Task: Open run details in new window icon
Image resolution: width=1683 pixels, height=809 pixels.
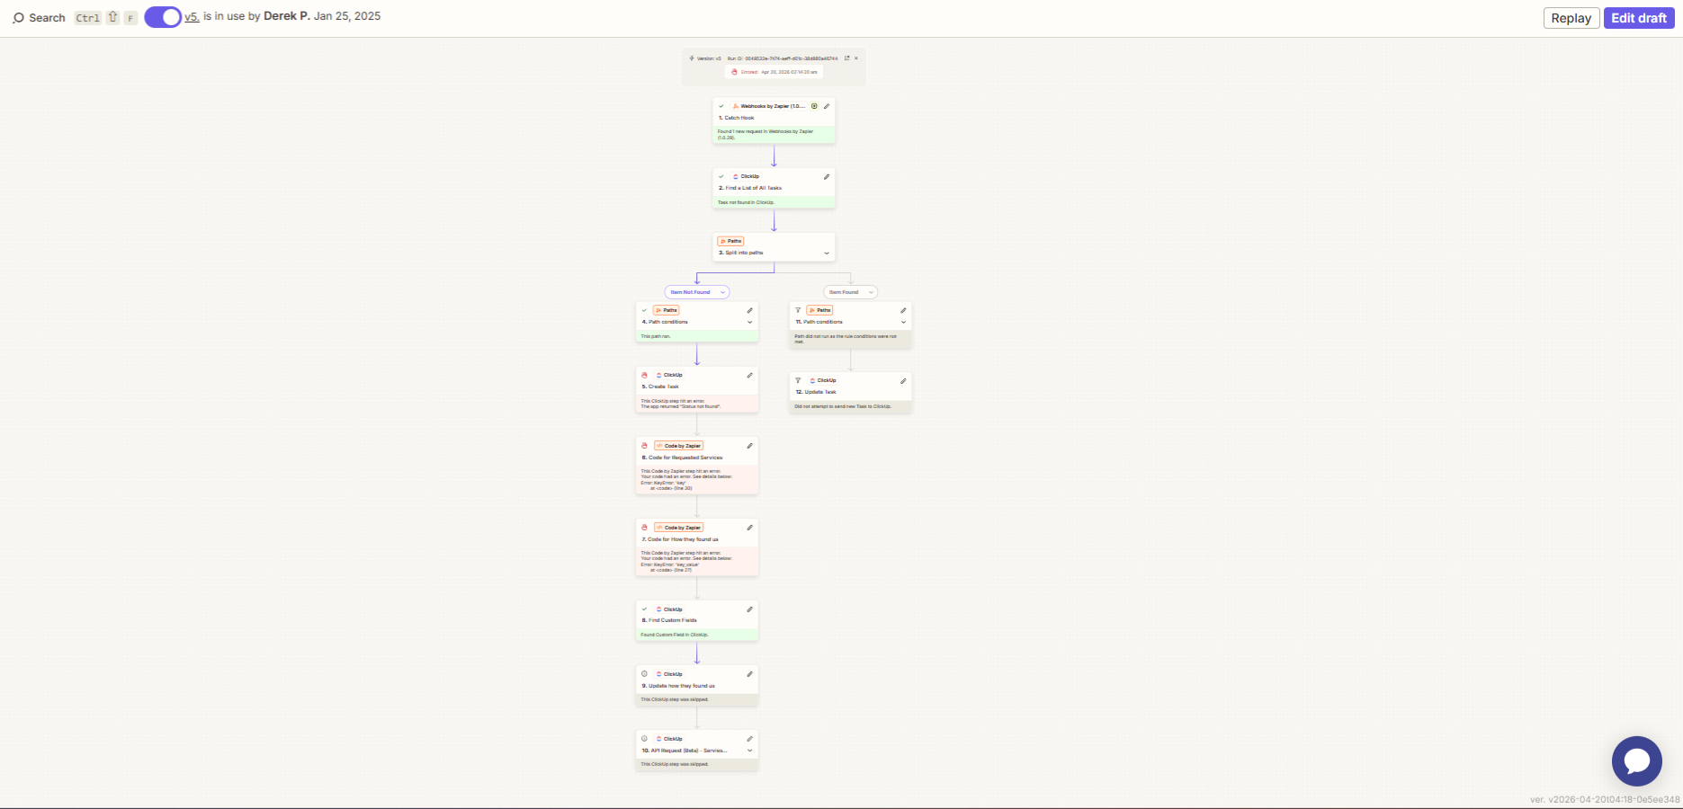Action: coord(846,58)
